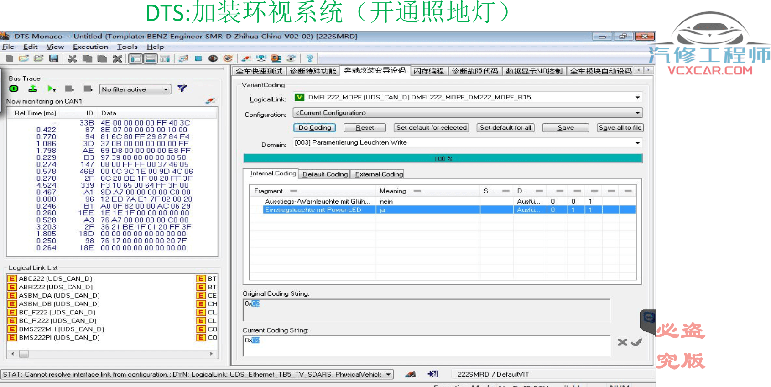Image resolution: width=771 pixels, height=387 pixels.
Task: Click the green play arrow in Bus Trace
Action: click(x=51, y=89)
